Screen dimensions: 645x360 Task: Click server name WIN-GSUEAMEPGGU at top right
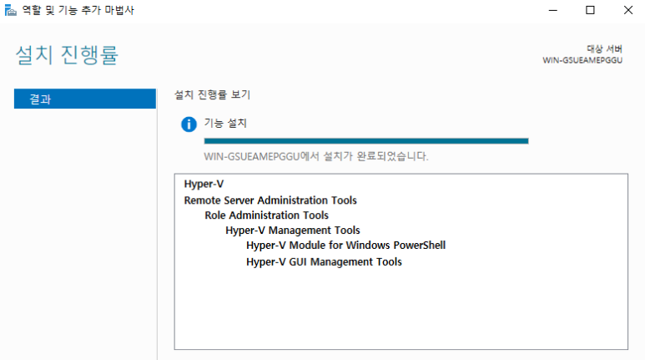(582, 60)
